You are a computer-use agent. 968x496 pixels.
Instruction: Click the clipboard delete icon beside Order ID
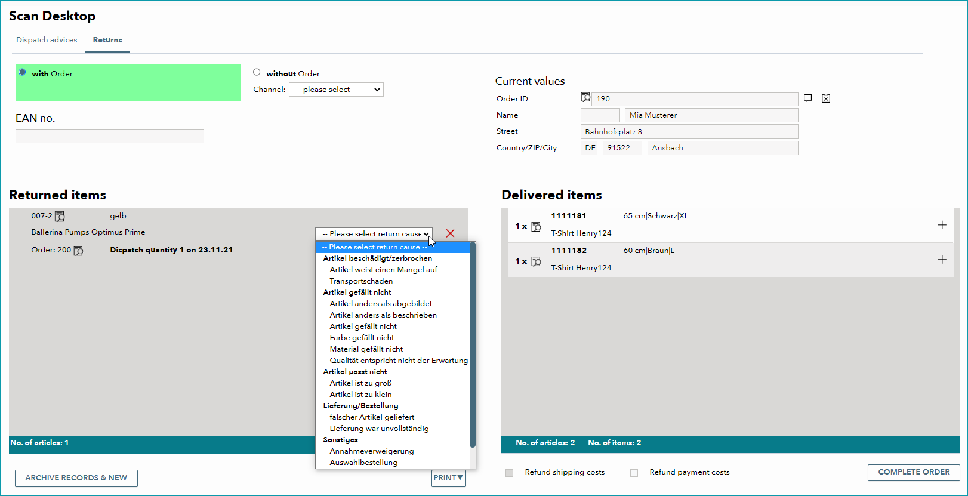pos(826,98)
